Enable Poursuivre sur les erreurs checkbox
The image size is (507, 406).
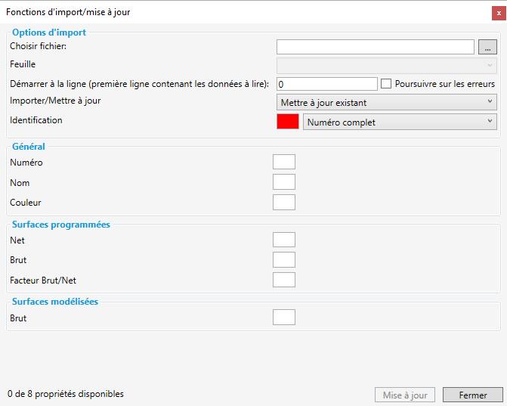(386, 84)
